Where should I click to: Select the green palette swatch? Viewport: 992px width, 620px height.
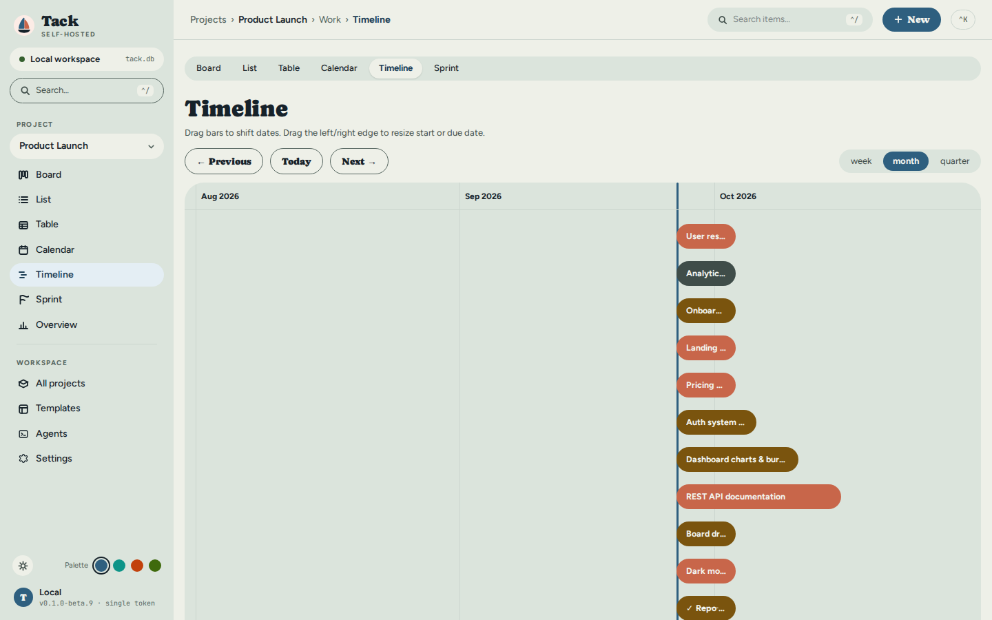pyautogui.click(x=155, y=566)
